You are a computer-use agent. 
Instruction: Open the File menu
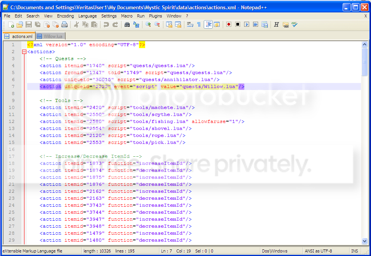pyautogui.click(x=7, y=16)
